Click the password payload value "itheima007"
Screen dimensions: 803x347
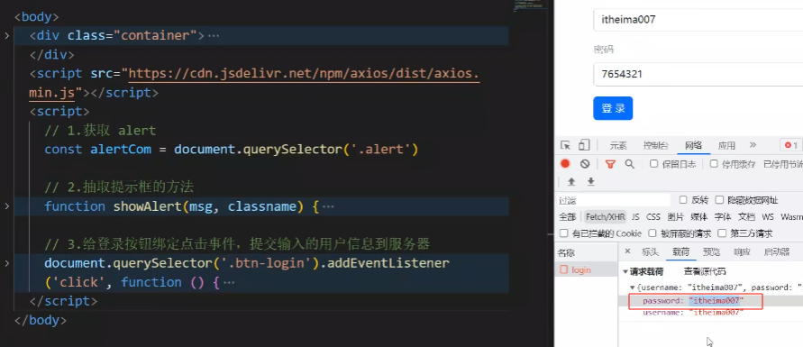(x=716, y=301)
